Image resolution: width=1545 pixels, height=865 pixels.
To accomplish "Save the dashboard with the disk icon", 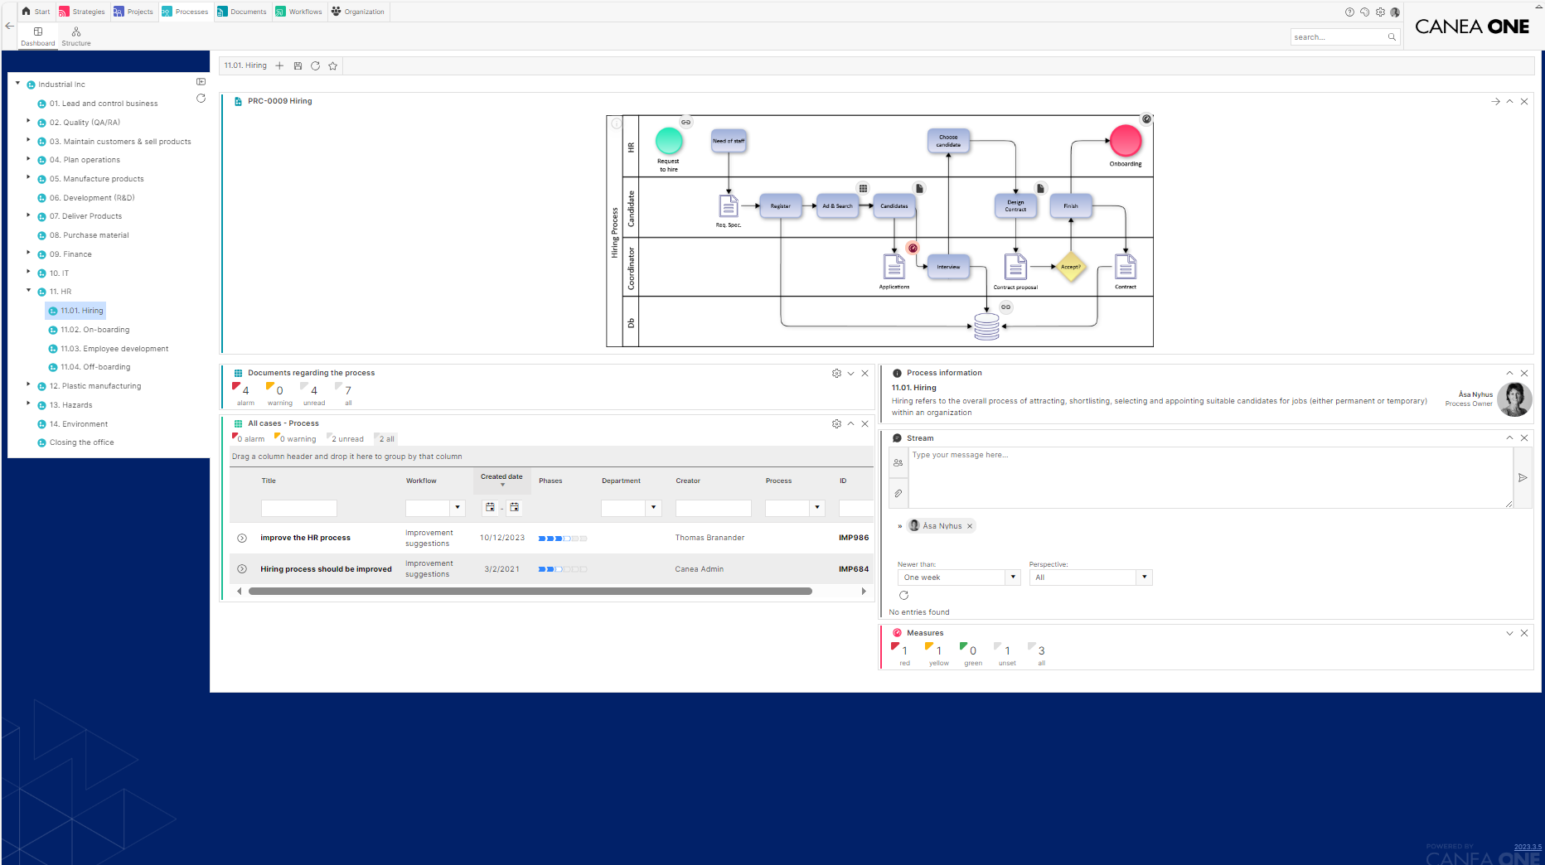I will (x=298, y=65).
